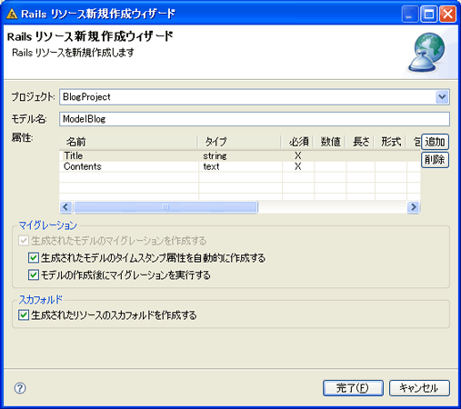
Task: Toggle run migration after model creation checkbox
Action: point(34,275)
